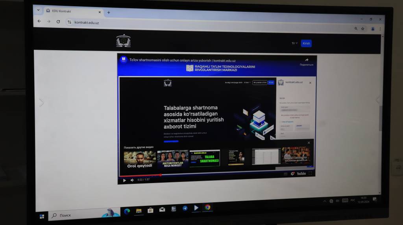Open the video on YouTube via logo

coord(301,173)
